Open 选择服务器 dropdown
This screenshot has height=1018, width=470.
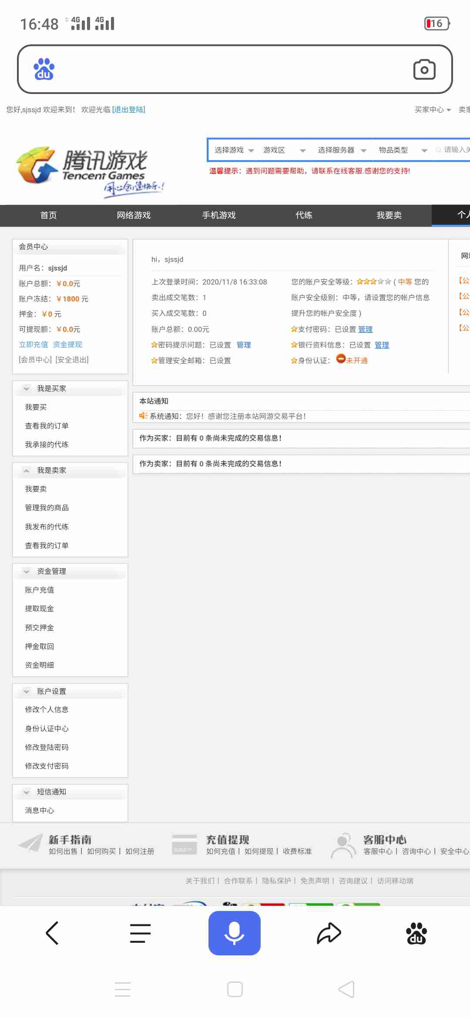pos(342,150)
